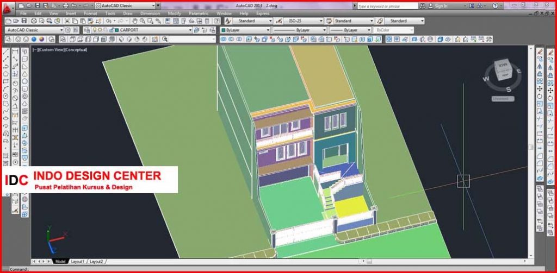Viewport: 557px width, 273px height.
Task: Click Conceptual visual style viewport label
Action: point(75,50)
